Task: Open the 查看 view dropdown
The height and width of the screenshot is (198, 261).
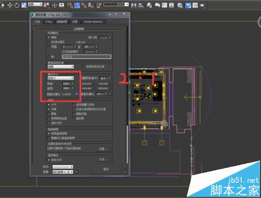Action: click(63, 172)
